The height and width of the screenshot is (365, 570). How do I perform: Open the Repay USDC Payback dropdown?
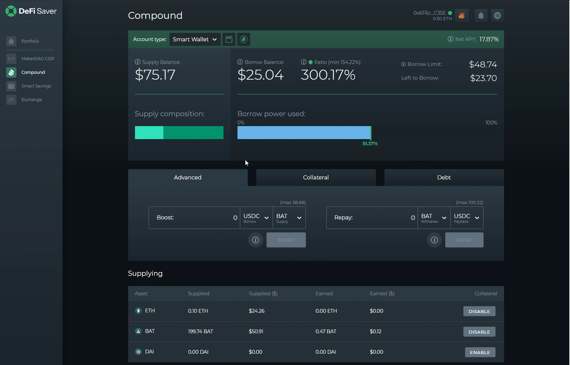(x=467, y=218)
